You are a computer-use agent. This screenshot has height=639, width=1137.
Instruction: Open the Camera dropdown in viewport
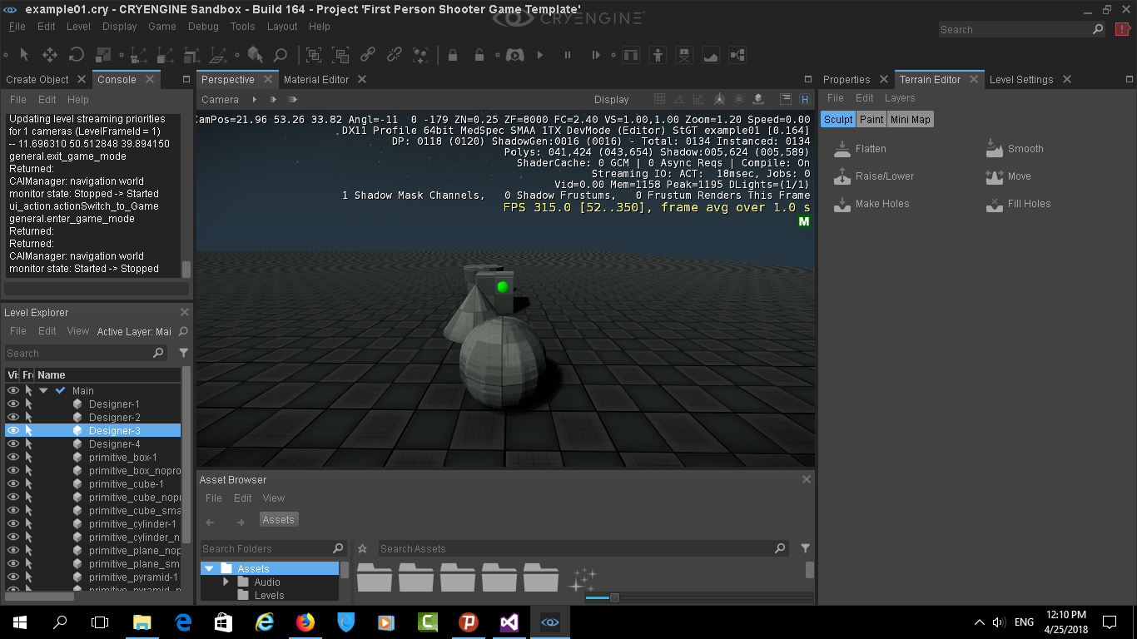220,100
